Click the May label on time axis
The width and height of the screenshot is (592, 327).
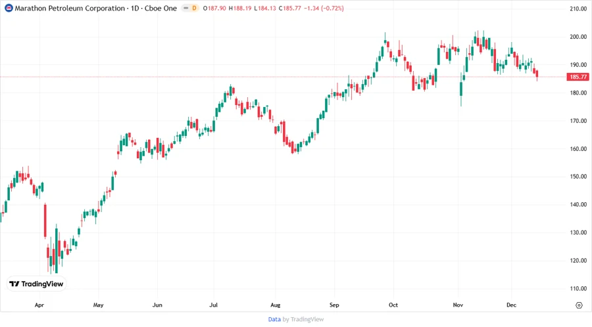coord(98,305)
